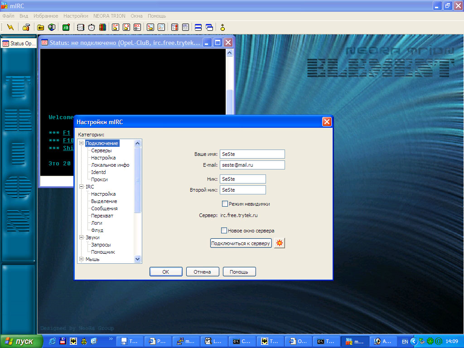
Task: Click Подключиться к серверу button
Action: 241,243
